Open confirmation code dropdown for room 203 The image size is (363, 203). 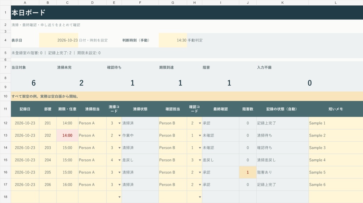point(200,148)
